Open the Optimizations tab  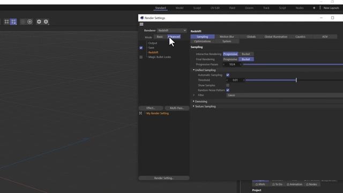[x=203, y=41]
